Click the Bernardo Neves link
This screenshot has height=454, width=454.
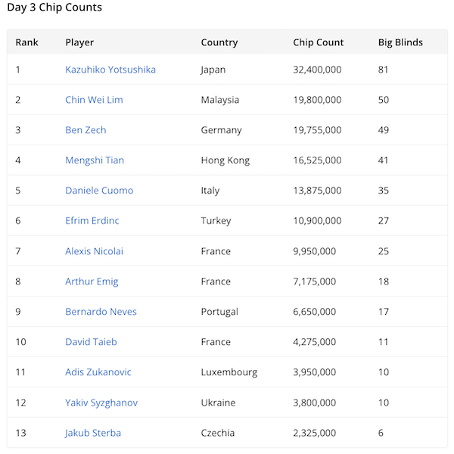pyautogui.click(x=101, y=312)
